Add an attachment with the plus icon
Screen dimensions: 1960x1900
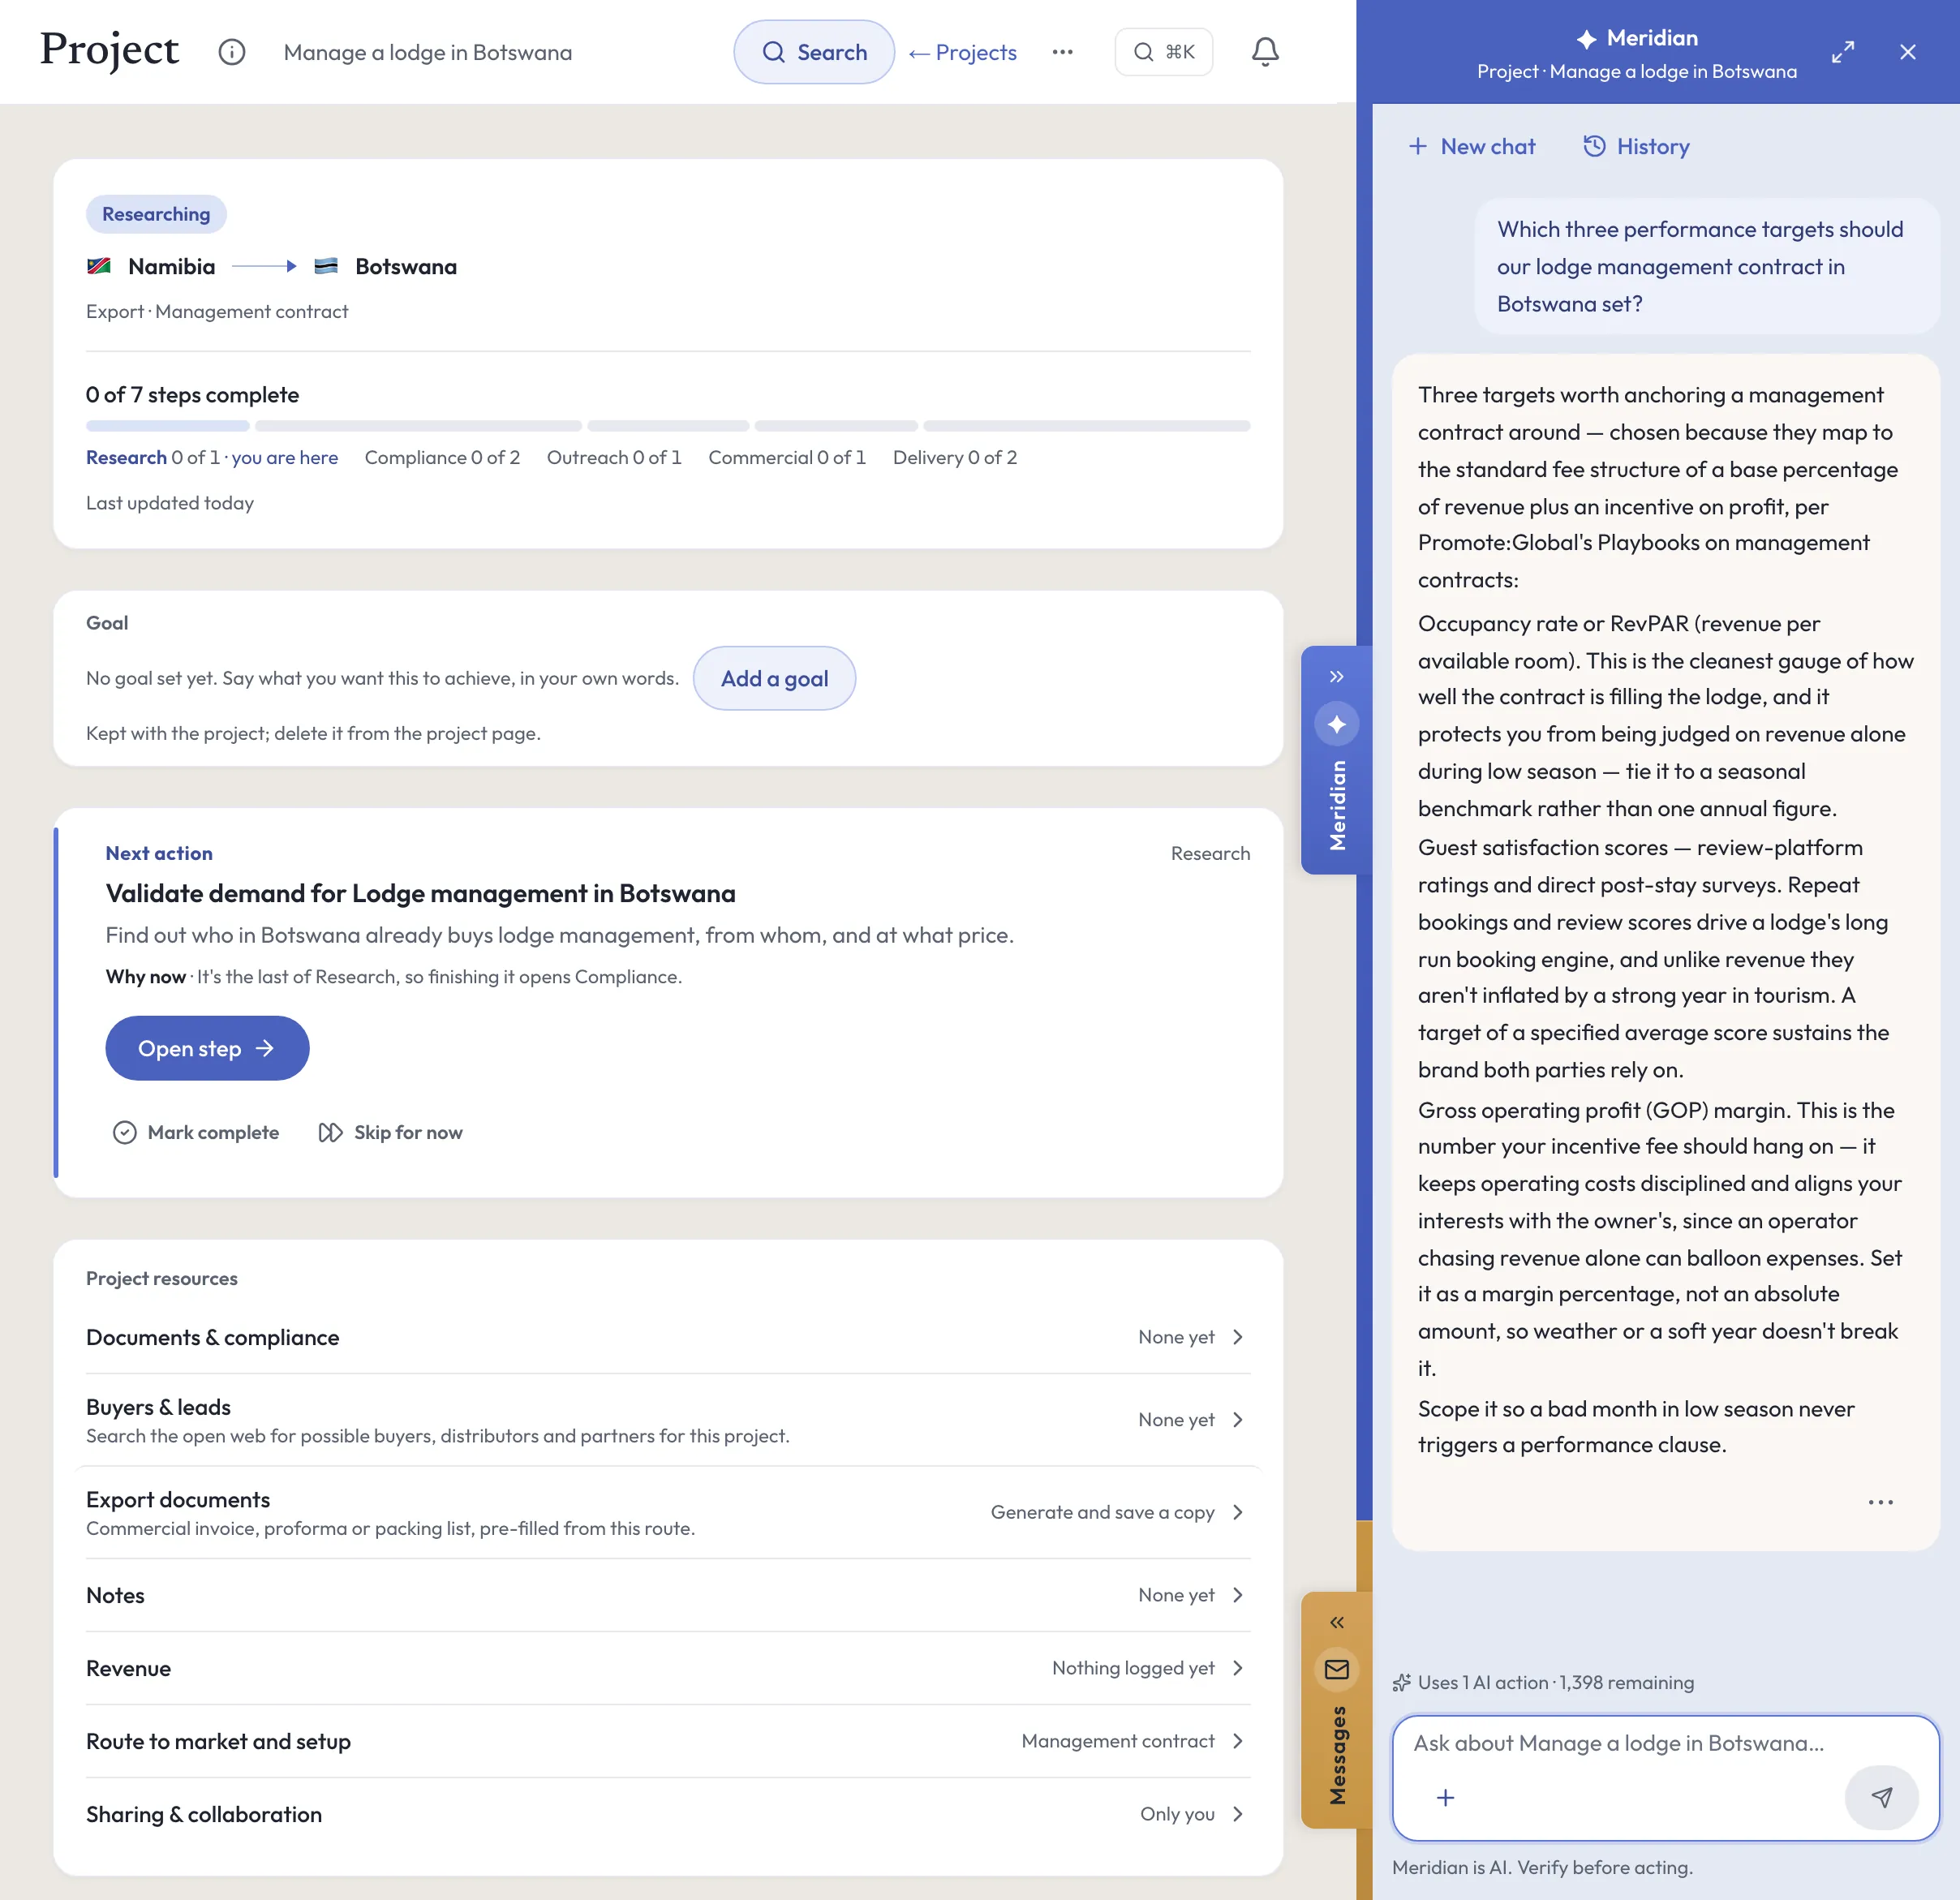coord(1445,1797)
